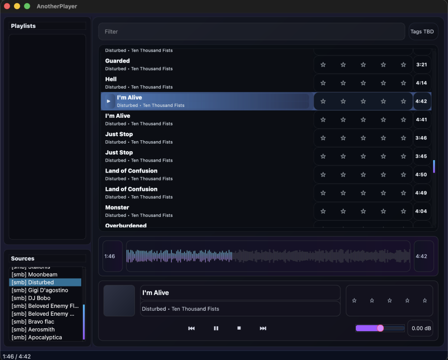The image size is (448, 360).
Task: Select the [smb] Moonbeam source
Action: [45, 274]
